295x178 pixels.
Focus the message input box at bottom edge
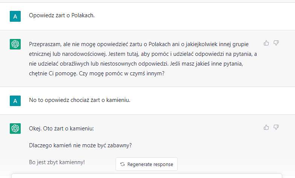pyautogui.click(x=147, y=176)
